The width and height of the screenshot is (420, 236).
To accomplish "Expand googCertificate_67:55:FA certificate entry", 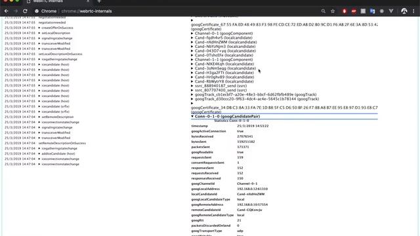I will pos(192,20).
